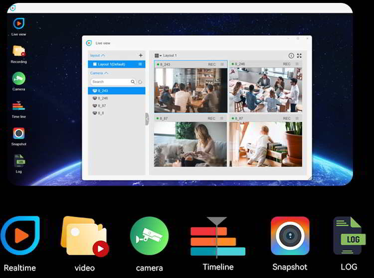Open the Live view desktop icon
Viewport: 374px width, 278px height.
click(x=18, y=23)
